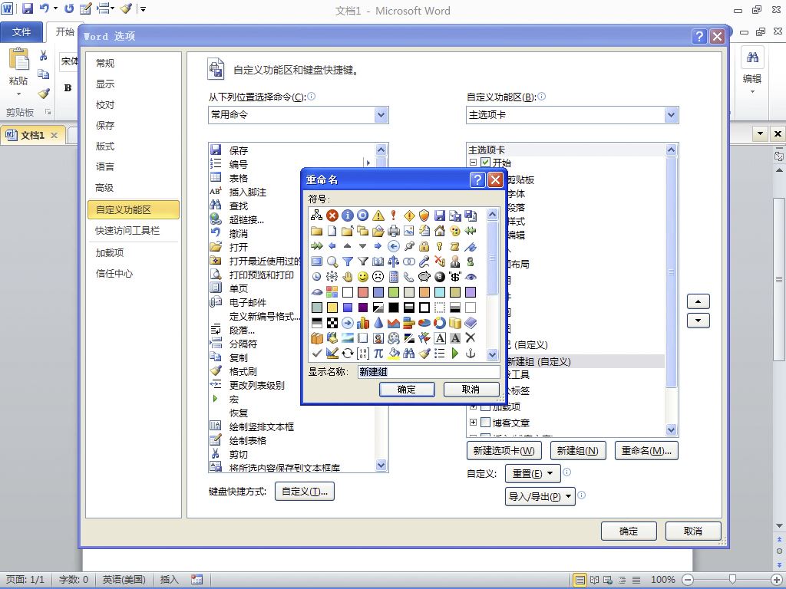Screen dimensions: 786x589
Task: Pick the telephone handset symbol
Action: [x=409, y=277]
